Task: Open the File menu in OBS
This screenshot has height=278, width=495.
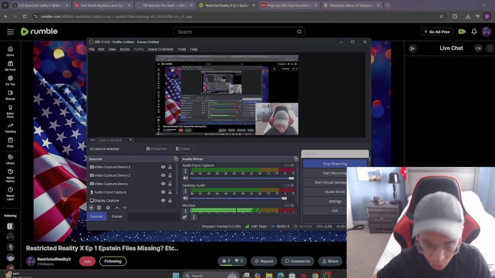Action: tap(92, 49)
